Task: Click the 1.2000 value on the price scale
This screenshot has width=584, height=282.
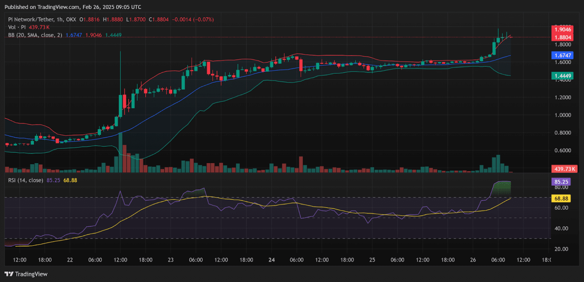Action: click(564, 98)
